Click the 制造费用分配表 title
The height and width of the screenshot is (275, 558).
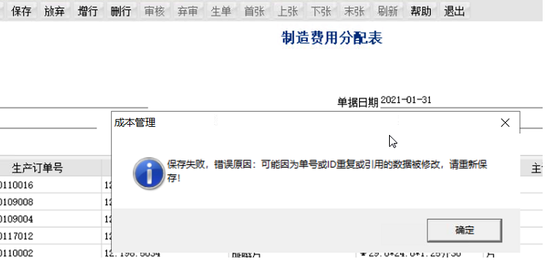click(x=332, y=38)
